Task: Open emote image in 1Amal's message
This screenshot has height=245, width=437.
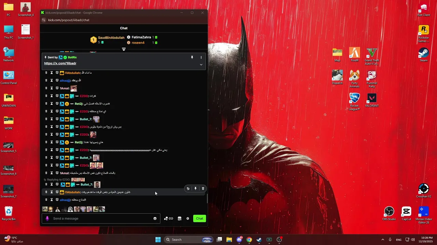Action: (x=73, y=88)
